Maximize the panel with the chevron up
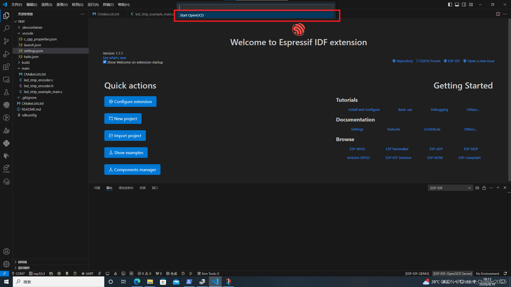This screenshot has height=287, width=511. click(498, 188)
